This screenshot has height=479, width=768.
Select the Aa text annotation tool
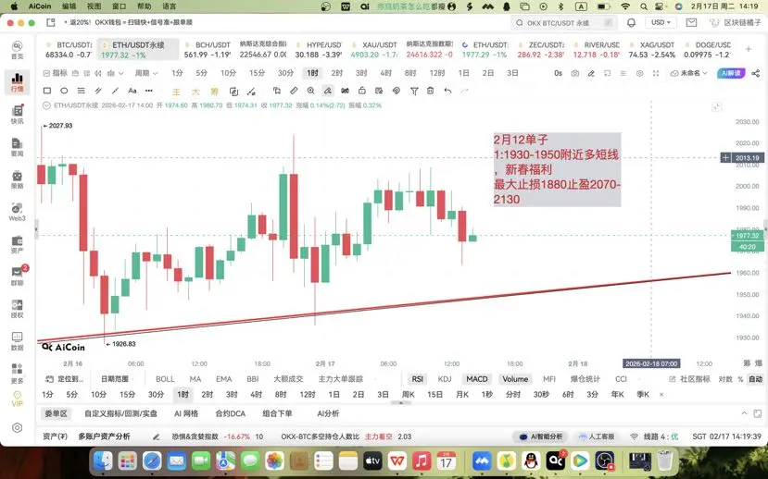(132, 91)
